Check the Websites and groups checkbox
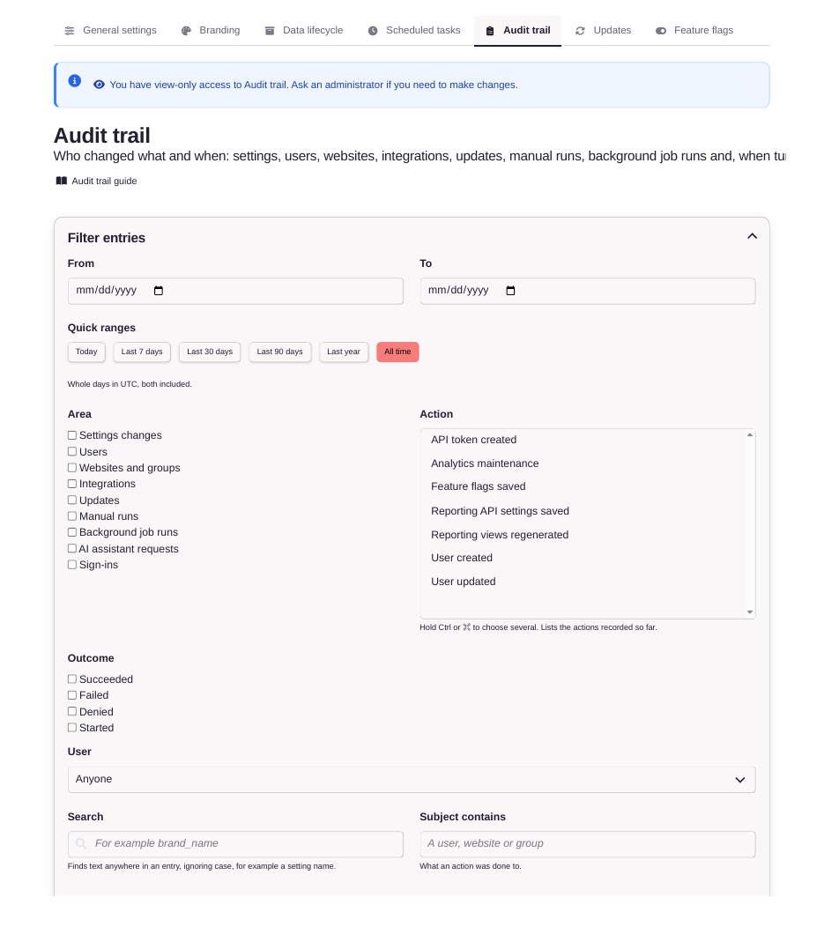Viewport: 824px width, 934px height. click(72, 468)
